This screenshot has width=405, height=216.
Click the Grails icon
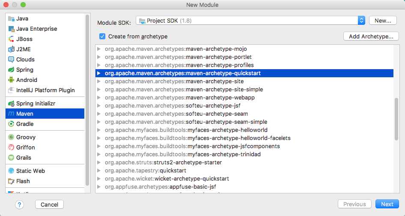tap(11, 158)
